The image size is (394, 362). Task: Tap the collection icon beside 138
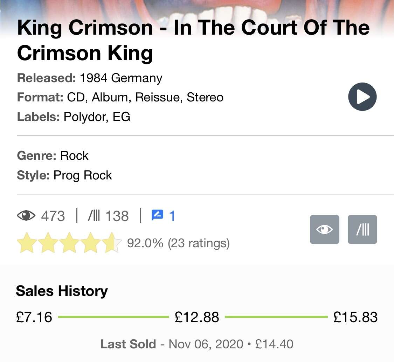[94, 216]
